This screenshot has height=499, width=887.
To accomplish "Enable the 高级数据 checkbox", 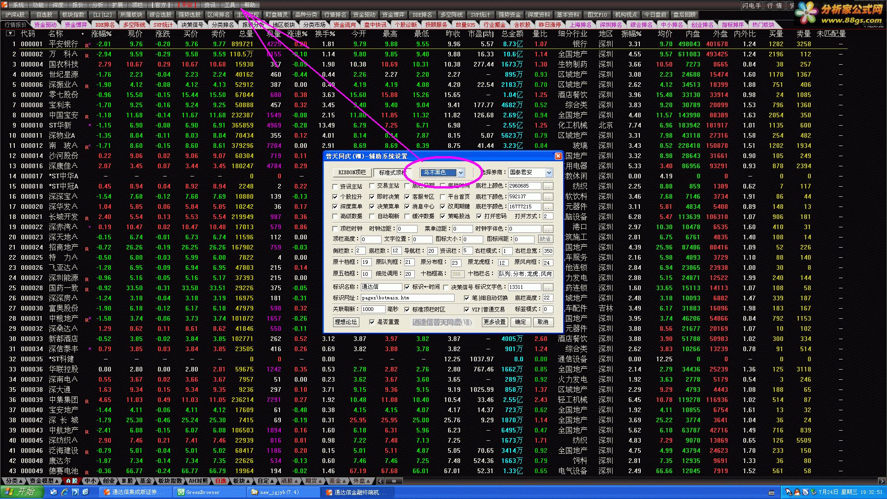I will pos(335,216).
